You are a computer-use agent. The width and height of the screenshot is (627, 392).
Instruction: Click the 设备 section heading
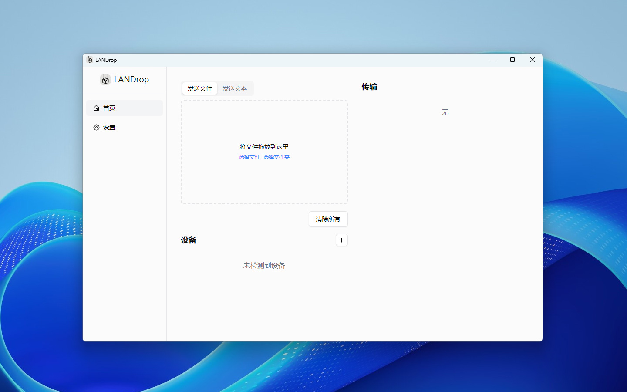tap(189, 240)
